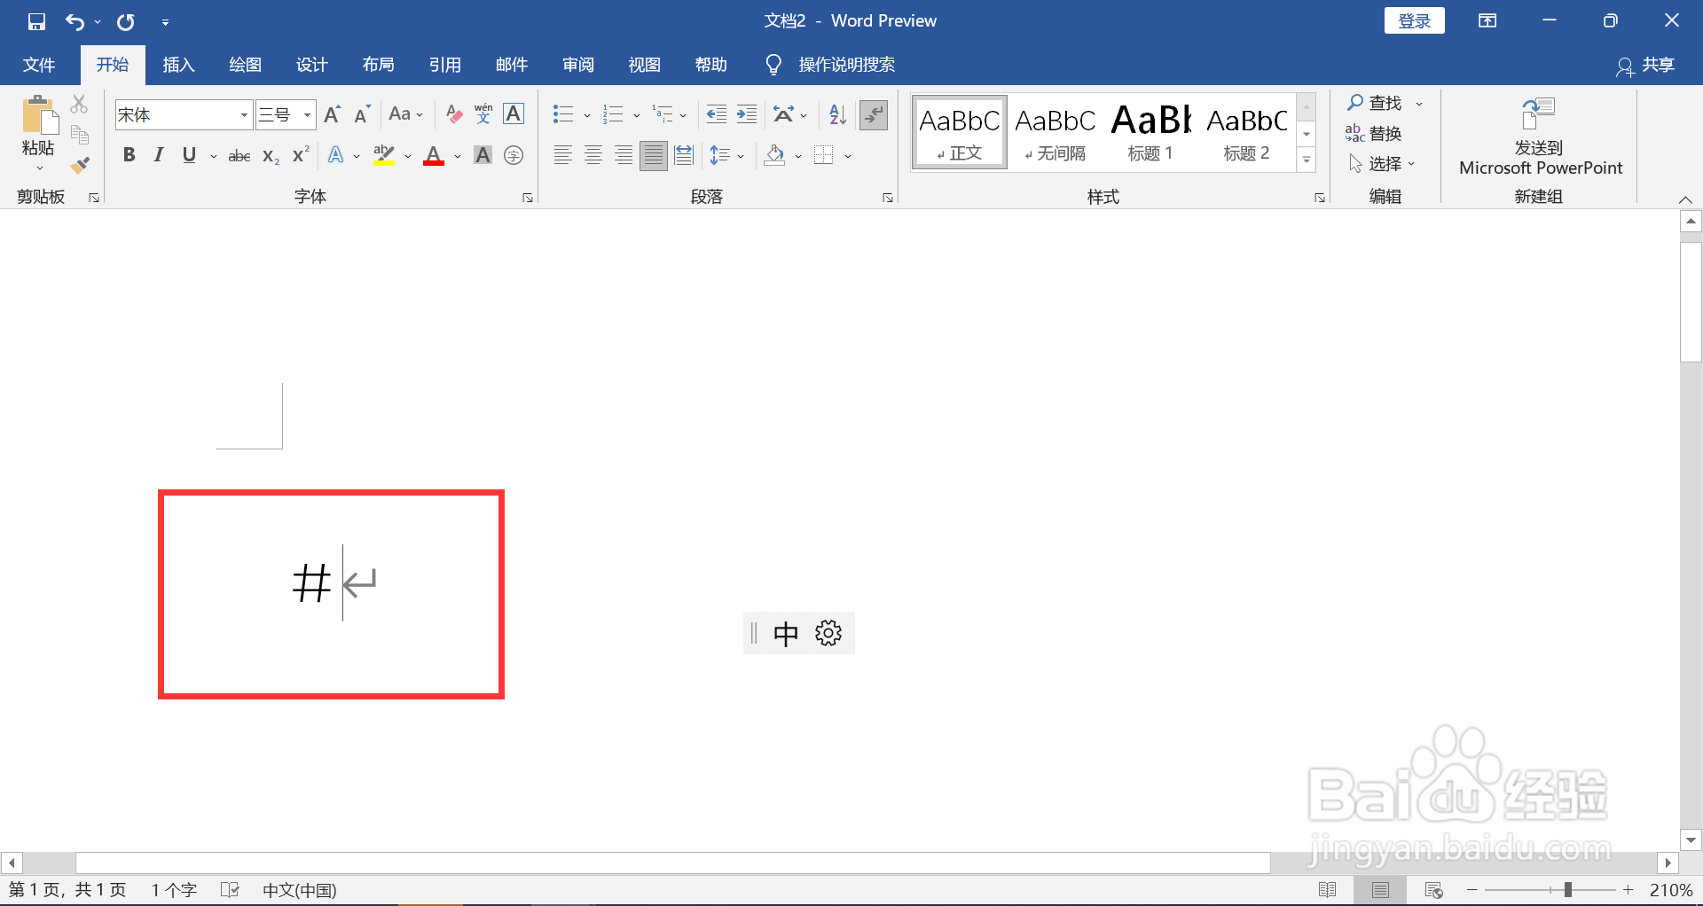Click the spelling check icon in status bar
Image resolution: width=1703 pixels, height=906 pixels.
click(x=230, y=889)
